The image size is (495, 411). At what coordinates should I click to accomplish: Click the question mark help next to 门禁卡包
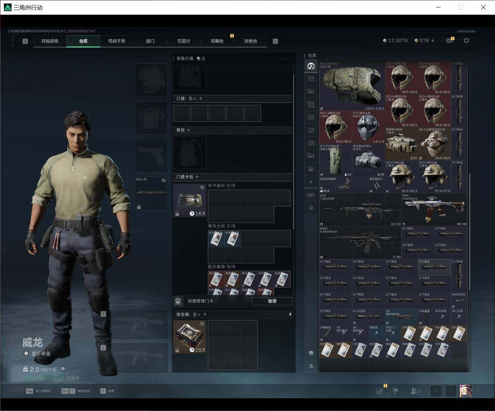pos(197,177)
